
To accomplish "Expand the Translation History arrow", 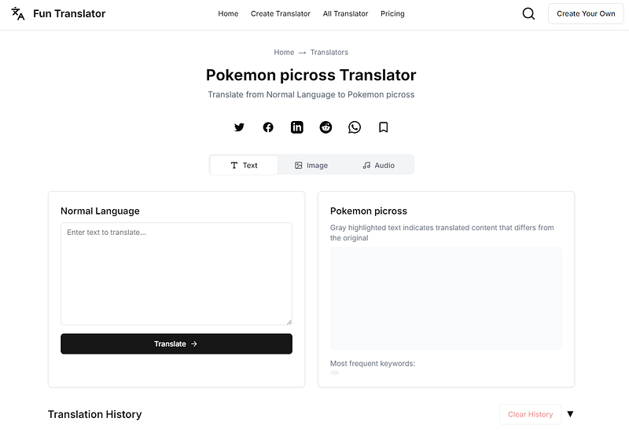I will (570, 414).
